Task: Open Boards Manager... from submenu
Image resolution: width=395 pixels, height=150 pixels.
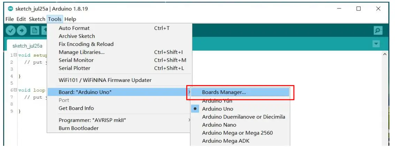Action: point(240,92)
